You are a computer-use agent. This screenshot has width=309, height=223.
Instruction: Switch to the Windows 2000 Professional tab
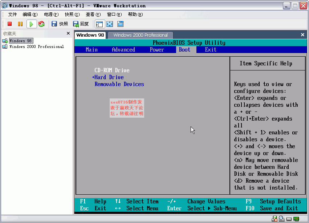141,35
